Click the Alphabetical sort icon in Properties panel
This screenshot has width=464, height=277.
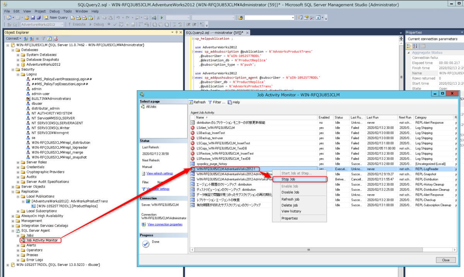tap(415, 46)
